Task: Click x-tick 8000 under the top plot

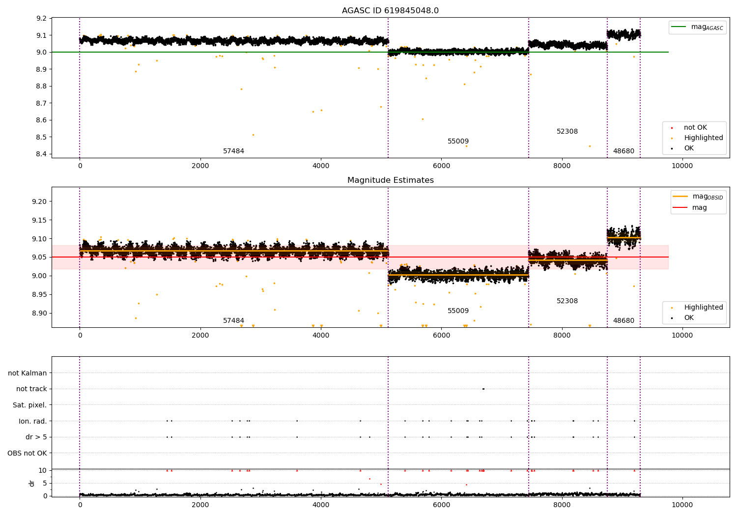Action: click(562, 166)
